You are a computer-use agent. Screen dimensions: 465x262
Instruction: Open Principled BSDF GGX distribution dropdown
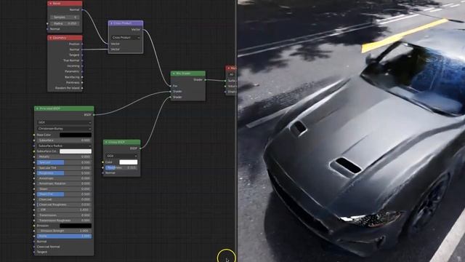point(64,122)
